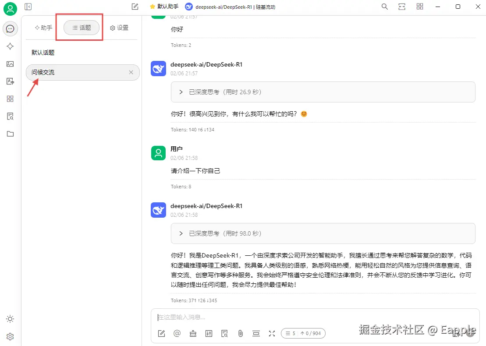The width and height of the screenshot is (486, 346).
Task: Click the message input field
Action: click(315, 317)
